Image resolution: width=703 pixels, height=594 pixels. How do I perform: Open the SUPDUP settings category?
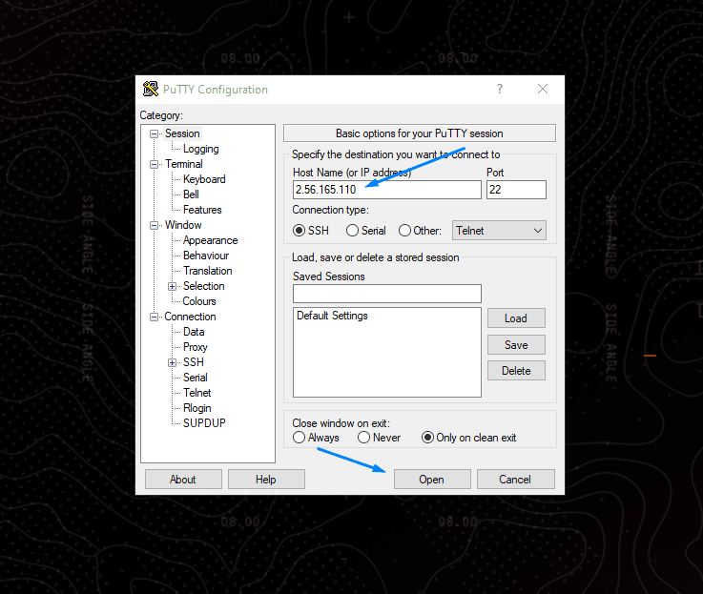coord(204,423)
